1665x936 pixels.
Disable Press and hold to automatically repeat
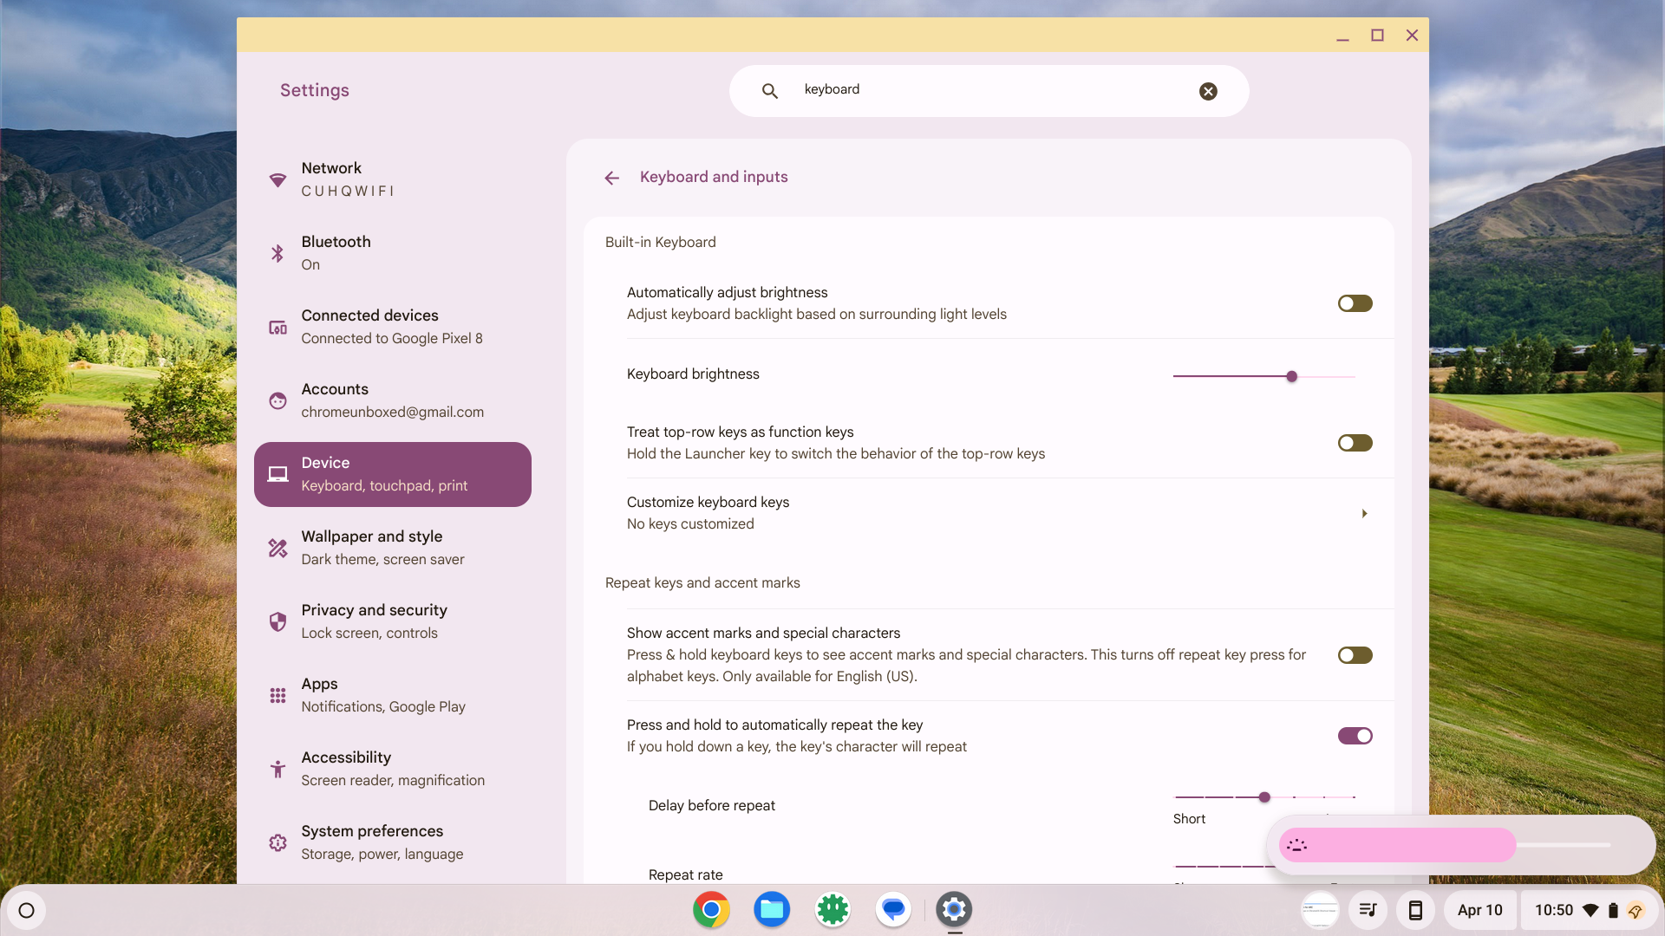(1355, 736)
